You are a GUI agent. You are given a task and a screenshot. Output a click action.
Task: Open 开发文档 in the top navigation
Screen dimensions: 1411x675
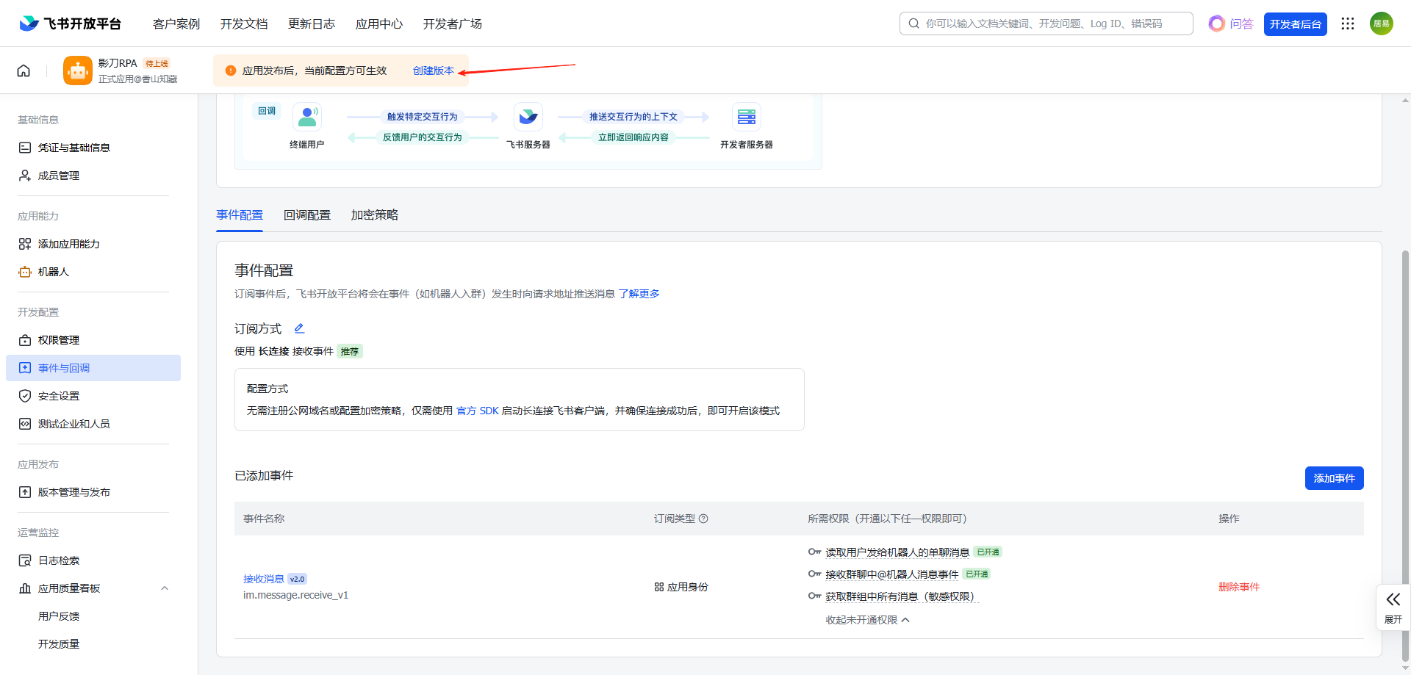(x=244, y=24)
